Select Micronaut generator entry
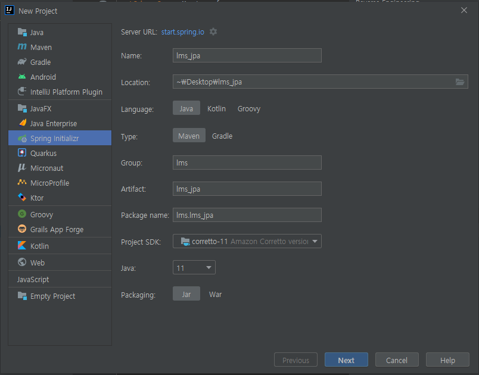This screenshot has width=479, height=375. (60, 168)
